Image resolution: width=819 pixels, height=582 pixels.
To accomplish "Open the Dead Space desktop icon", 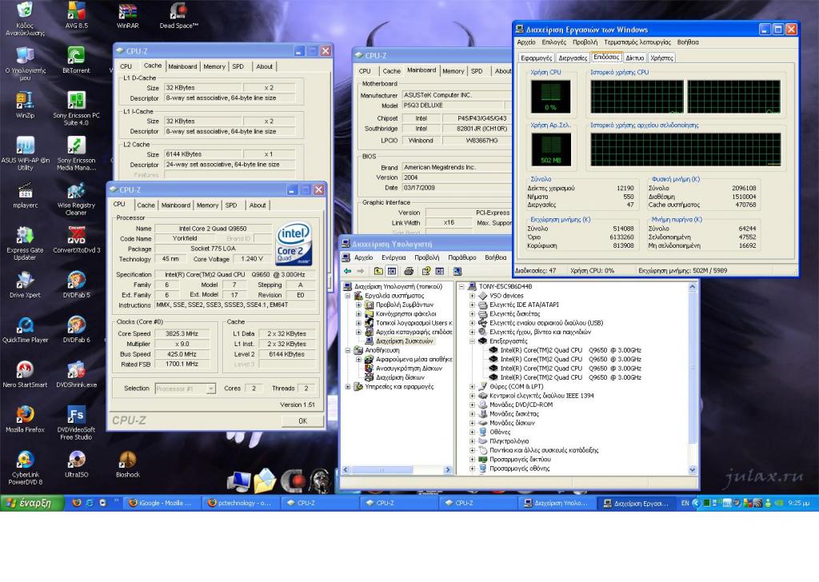I will tap(178, 15).
